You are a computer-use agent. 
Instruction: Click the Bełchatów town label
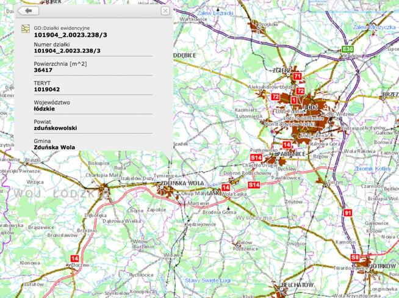tap(298, 285)
